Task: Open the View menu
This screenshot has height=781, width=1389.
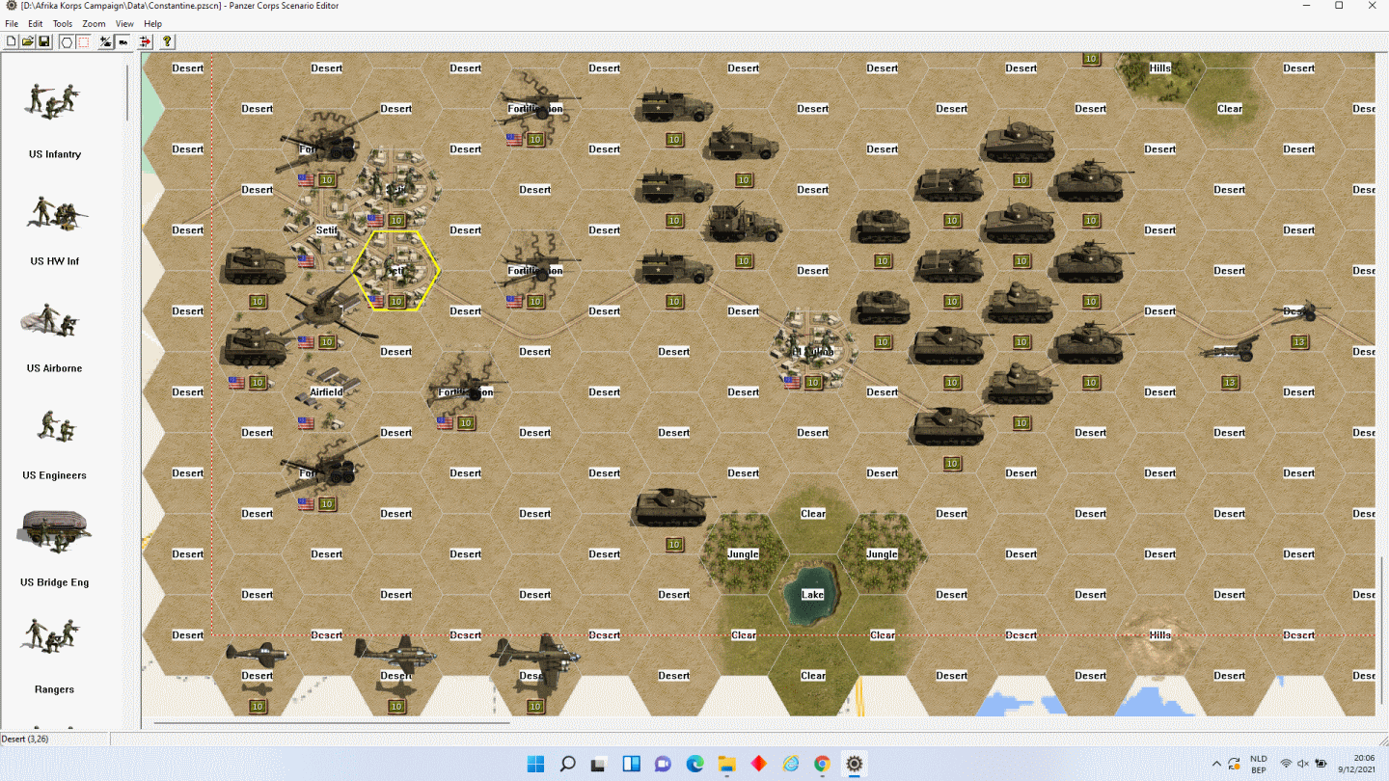Action: tap(124, 23)
